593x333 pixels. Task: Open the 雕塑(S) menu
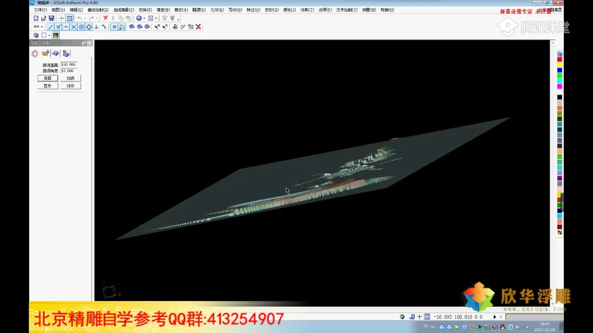[199, 10]
